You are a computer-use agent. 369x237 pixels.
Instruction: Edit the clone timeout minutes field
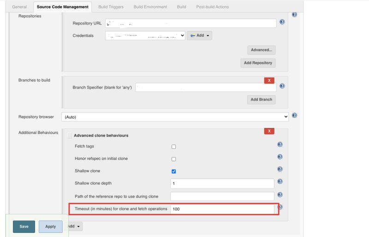pyautogui.click(x=222, y=209)
